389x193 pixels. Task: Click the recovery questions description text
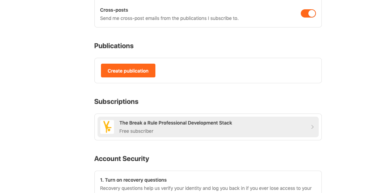[x=206, y=188]
